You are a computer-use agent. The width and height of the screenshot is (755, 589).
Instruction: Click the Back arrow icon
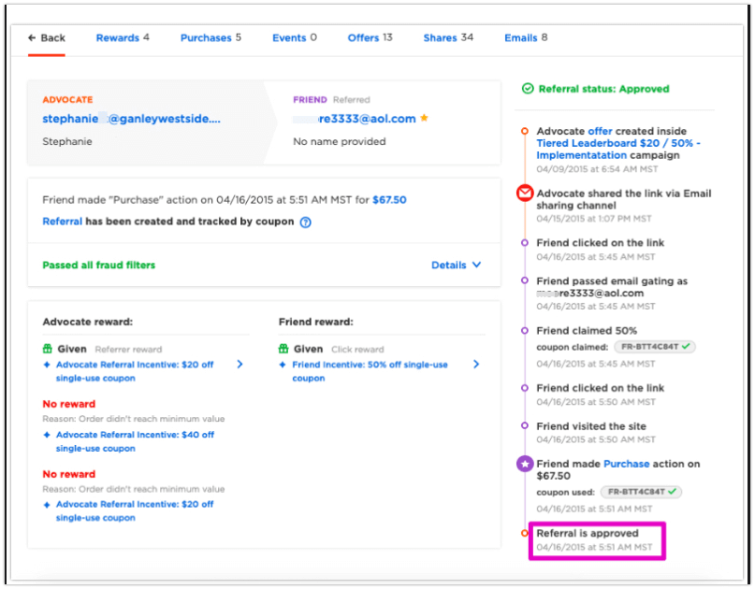click(32, 37)
